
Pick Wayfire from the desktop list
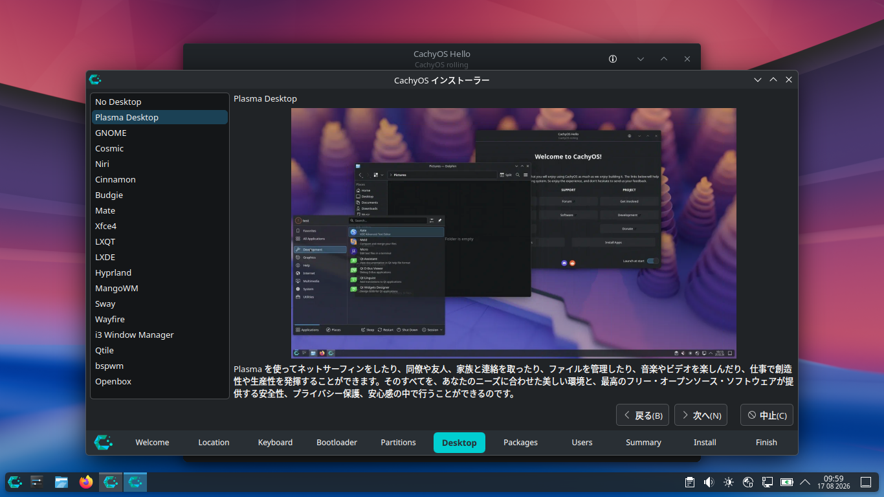[159, 319]
